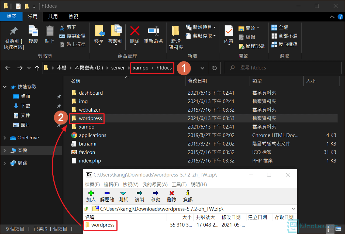The image size is (345, 234).
Task: Open the Move To (移至) menu
Action: point(99,35)
